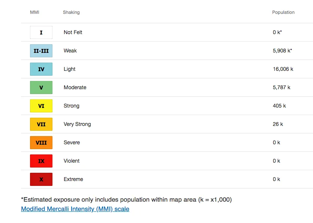Select the Very Strong shaking label
The image size is (313, 223).
point(77,124)
